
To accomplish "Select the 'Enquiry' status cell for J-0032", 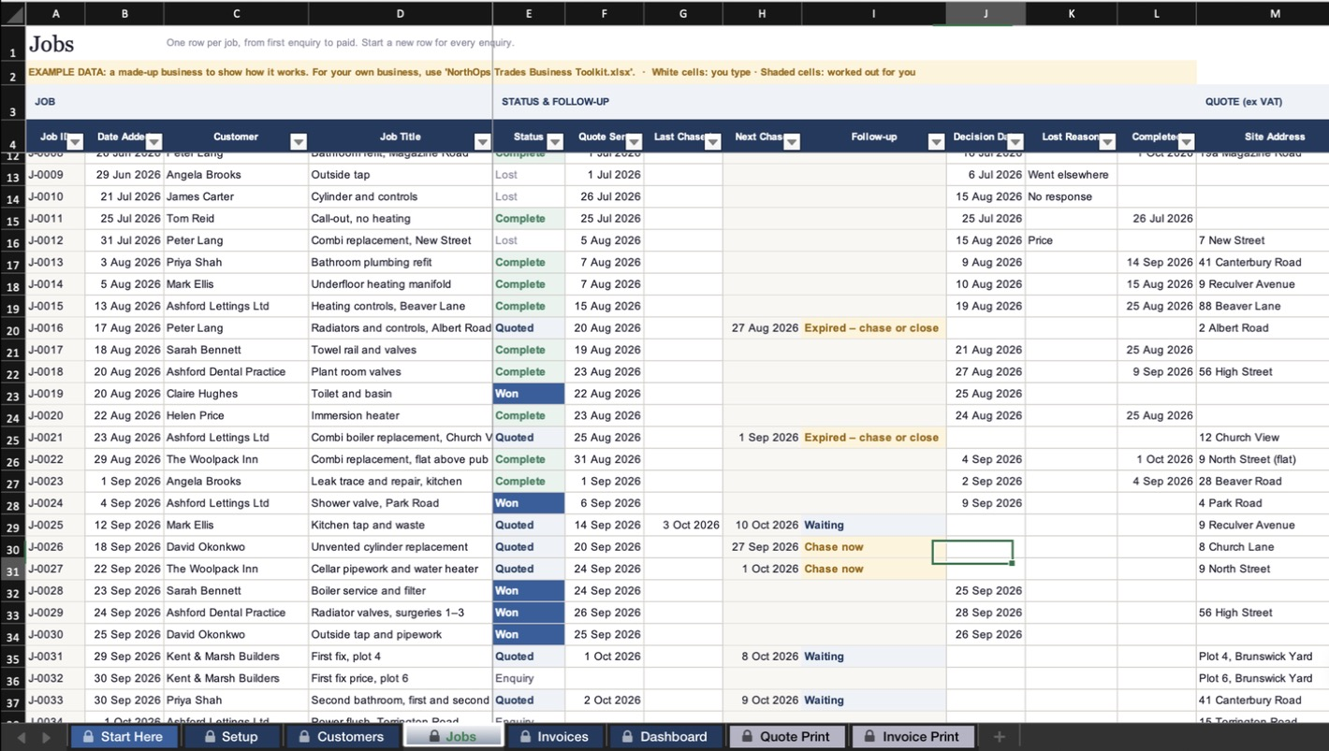I will [x=529, y=678].
